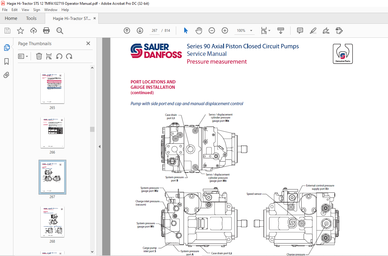Open thumbnail options dropdown menu

23,56
